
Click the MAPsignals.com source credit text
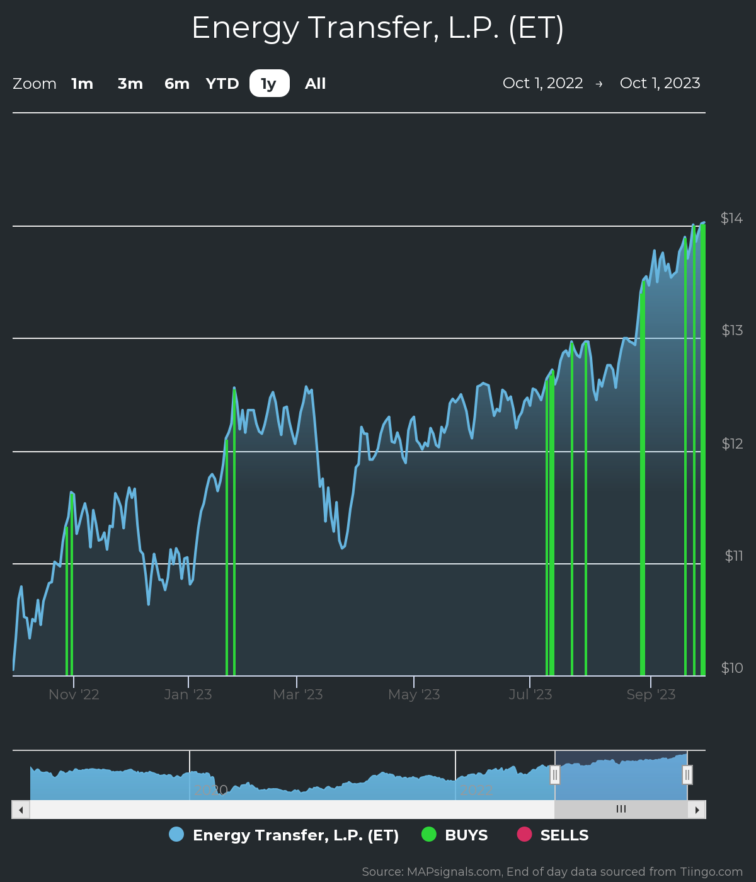553,872
